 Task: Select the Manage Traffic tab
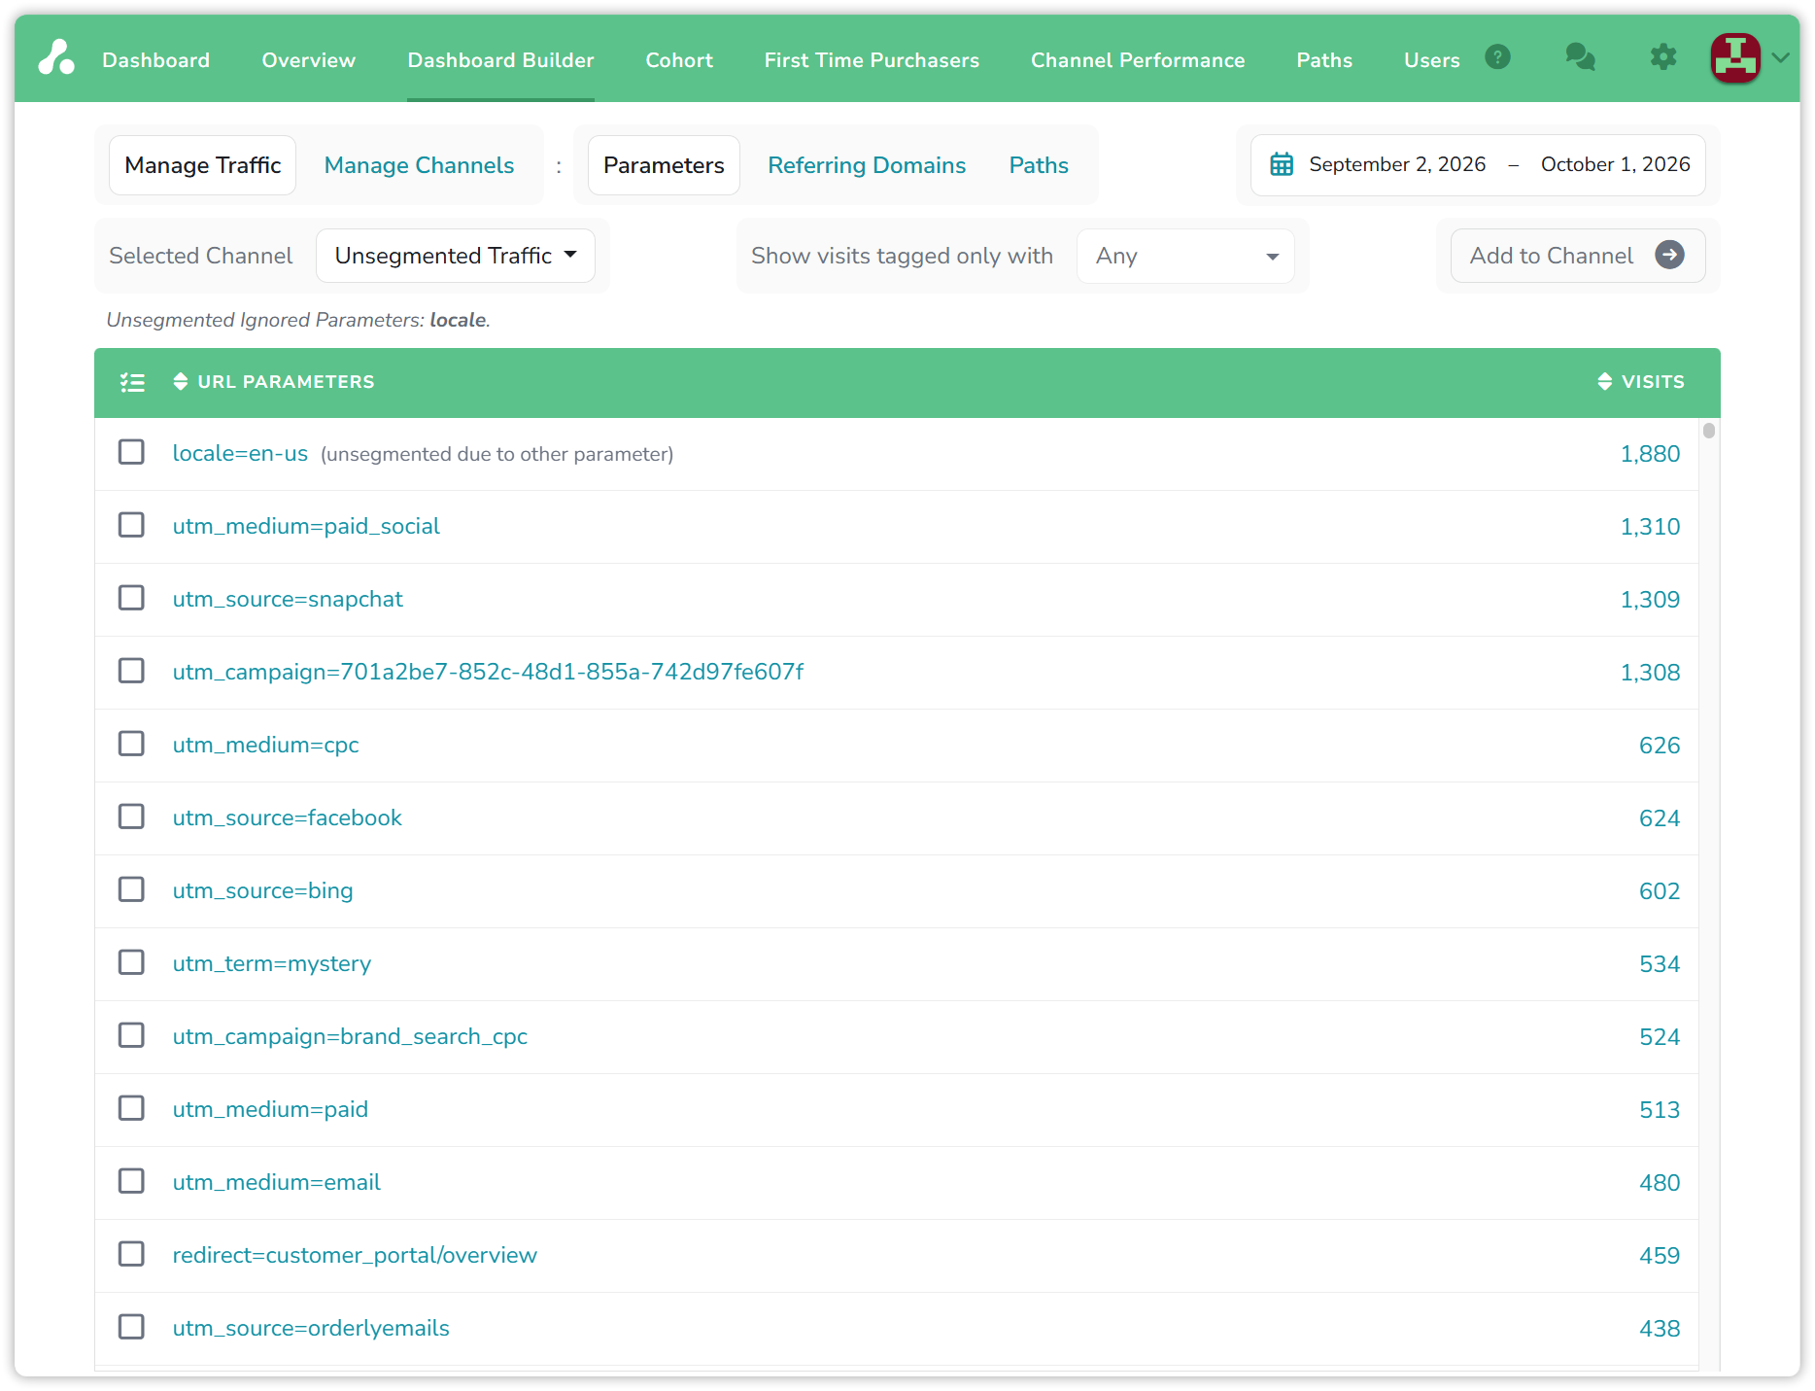[203, 165]
